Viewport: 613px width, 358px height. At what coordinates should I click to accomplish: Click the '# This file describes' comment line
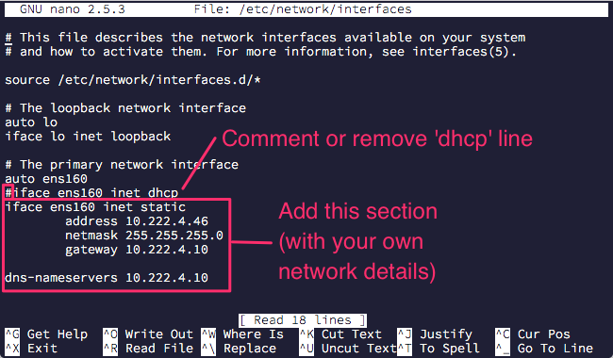tap(265, 38)
